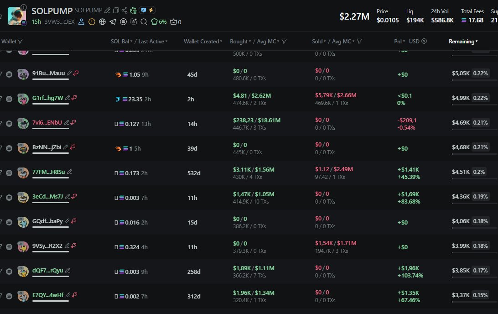Copy the 3VW3...cJEX contract address
498x314 pixels.
(x=59, y=22)
